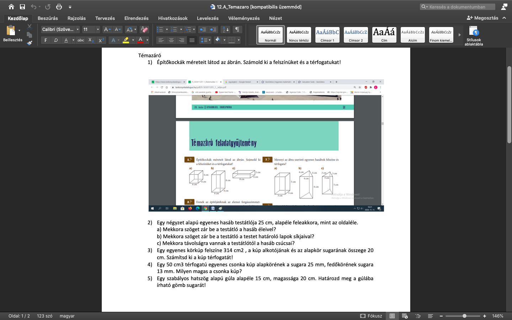The image size is (512, 320).
Task: Open the Hivatkozások ribbon tab
Action: 173,18
